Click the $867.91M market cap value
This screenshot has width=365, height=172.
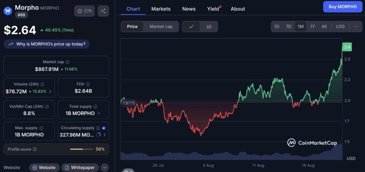47,69
